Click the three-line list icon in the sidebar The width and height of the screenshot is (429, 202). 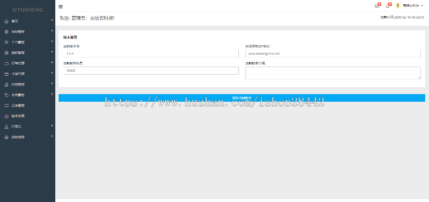click(7, 42)
